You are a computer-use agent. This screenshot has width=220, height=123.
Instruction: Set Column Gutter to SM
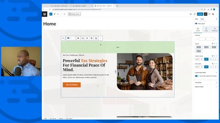[x=202, y=59]
